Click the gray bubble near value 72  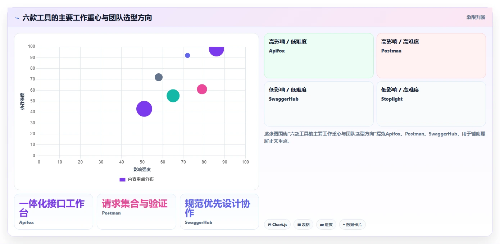[x=159, y=77]
